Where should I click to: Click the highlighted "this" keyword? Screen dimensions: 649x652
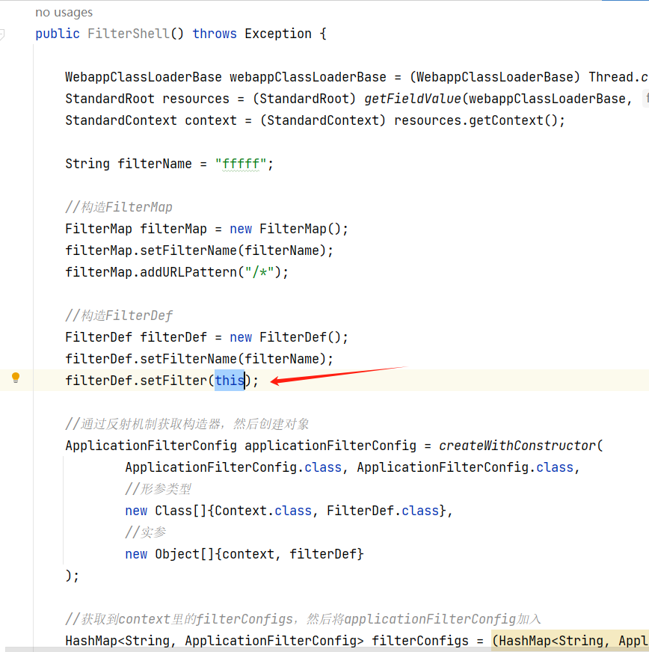230,381
